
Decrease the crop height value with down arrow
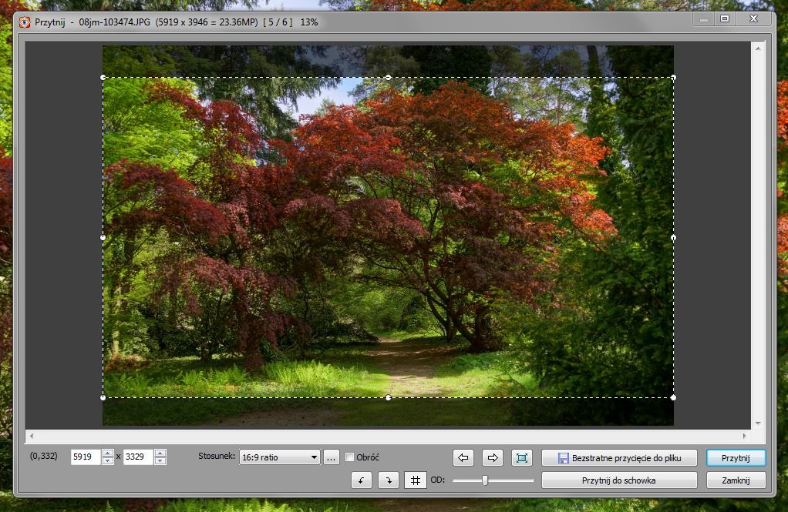(160, 461)
